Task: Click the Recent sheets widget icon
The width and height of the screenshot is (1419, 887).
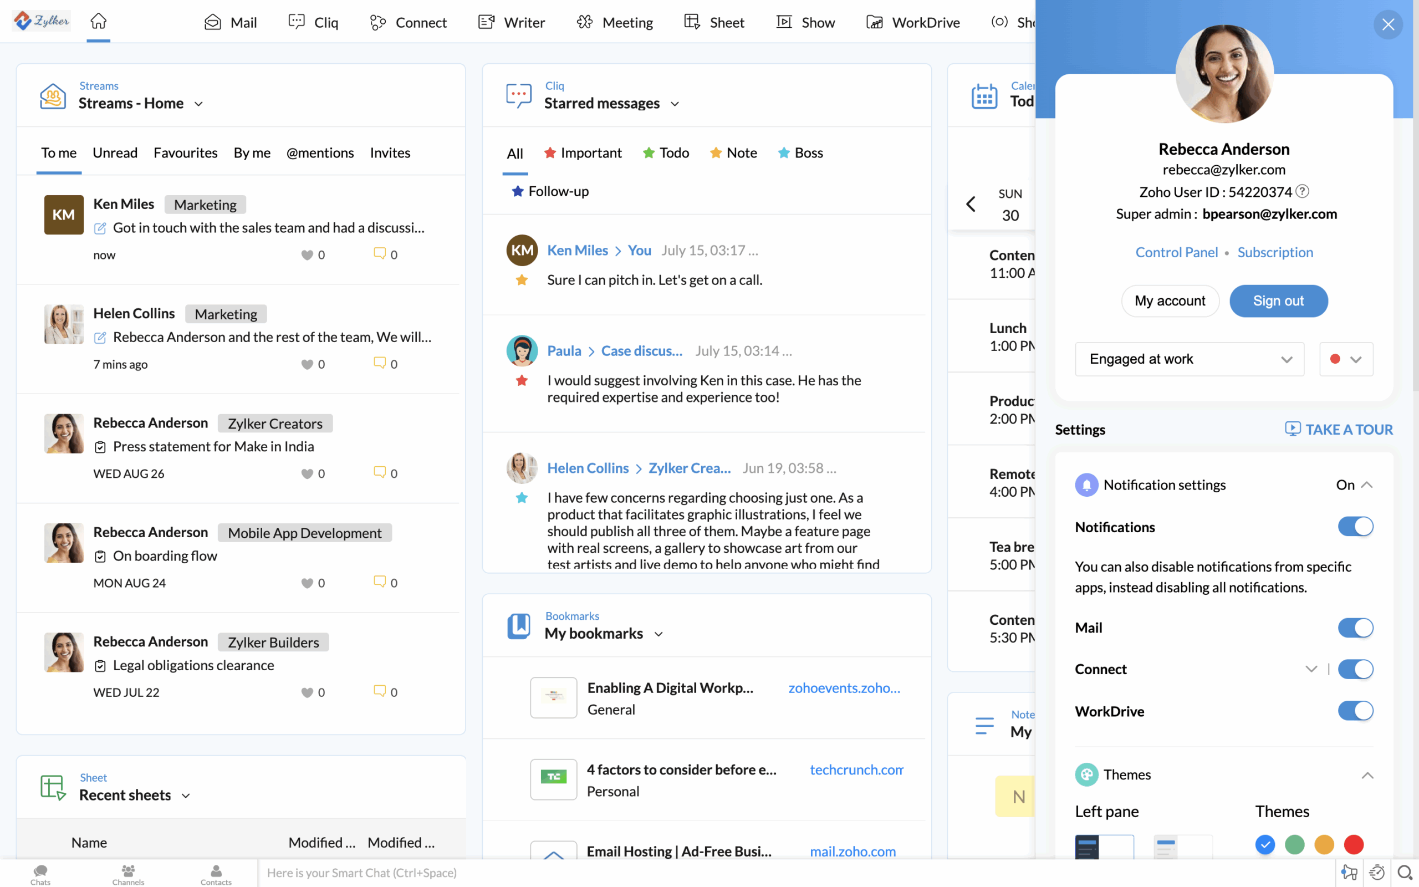Action: coord(53,787)
